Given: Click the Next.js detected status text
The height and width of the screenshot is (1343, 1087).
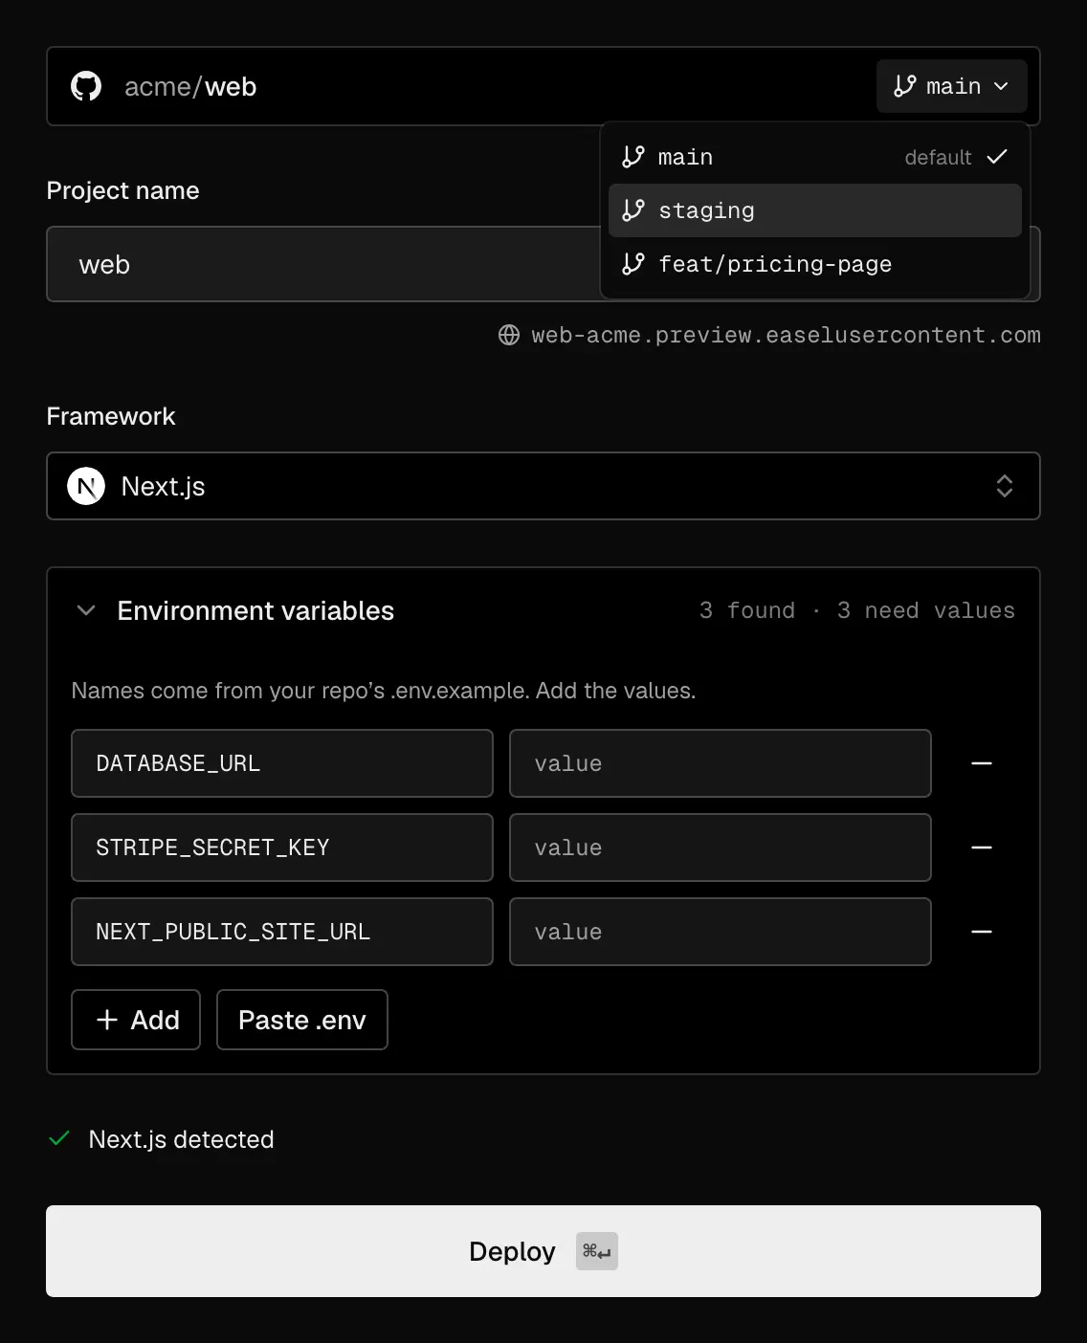Looking at the screenshot, I should (181, 1139).
